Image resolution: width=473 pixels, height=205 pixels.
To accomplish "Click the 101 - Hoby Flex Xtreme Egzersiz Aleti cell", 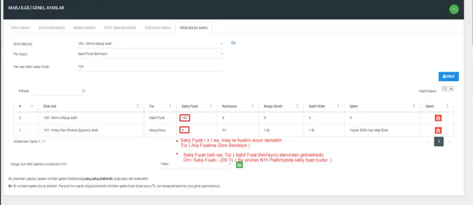I will 91,130.
